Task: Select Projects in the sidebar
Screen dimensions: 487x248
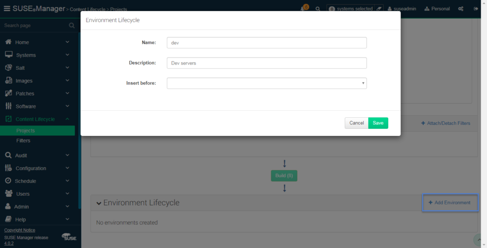Action: [37, 131]
